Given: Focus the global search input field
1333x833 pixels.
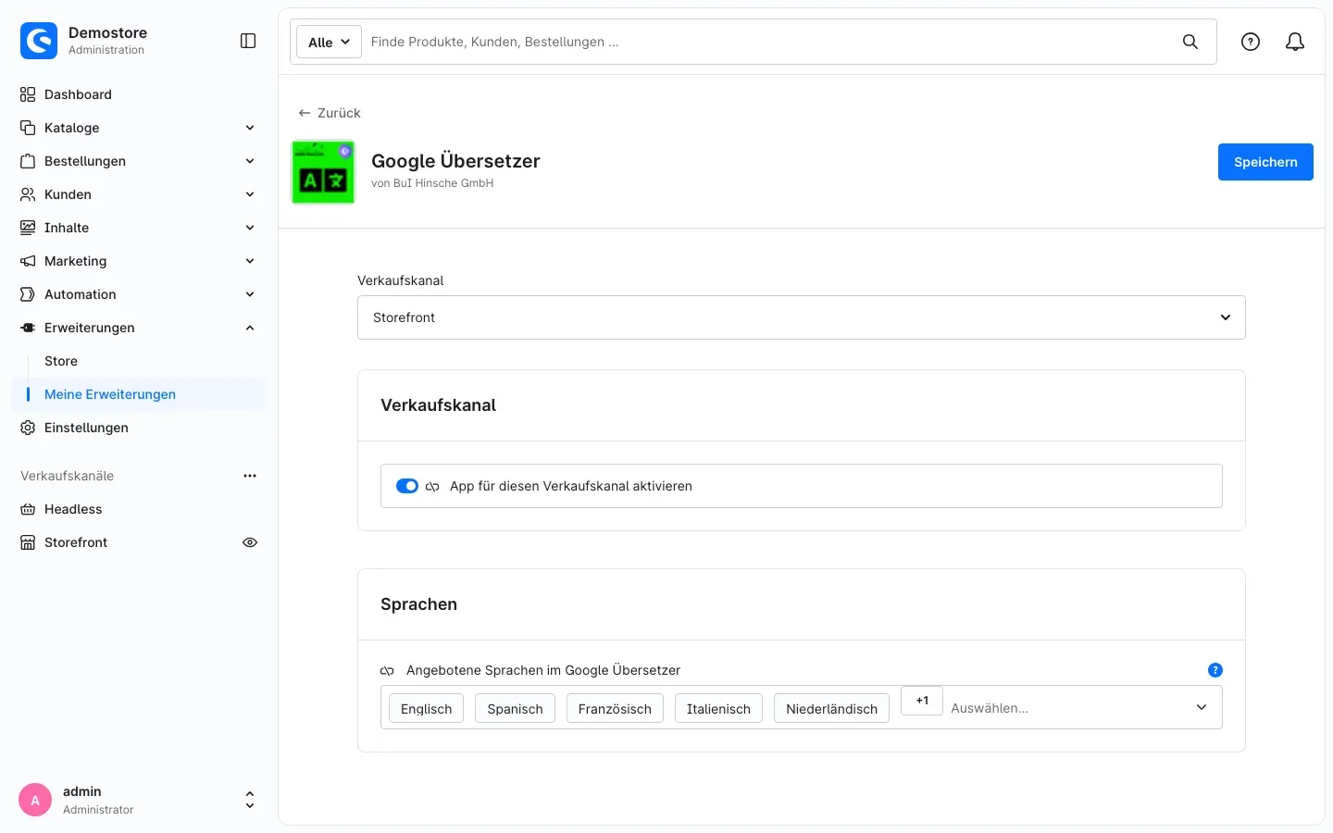Looking at the screenshot, I should (x=768, y=42).
